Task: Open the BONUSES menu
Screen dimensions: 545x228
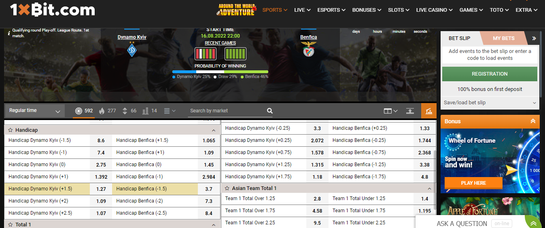Action: pyautogui.click(x=367, y=10)
